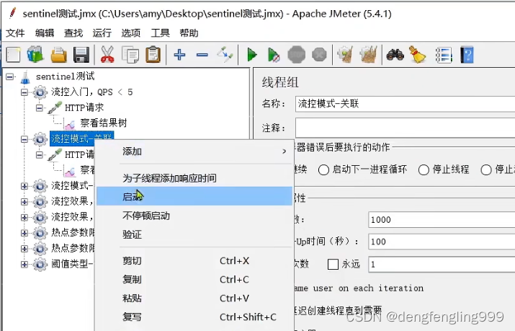Click the Stop test icon
The height and width of the screenshot is (331, 515).
pyautogui.click(x=296, y=55)
